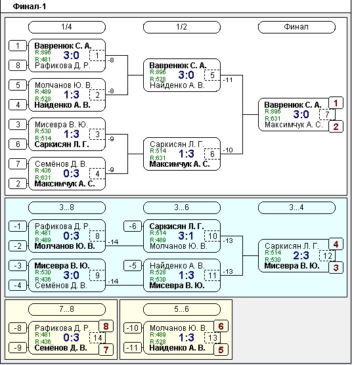Click the -6 loser slot box

pyautogui.click(x=133, y=226)
